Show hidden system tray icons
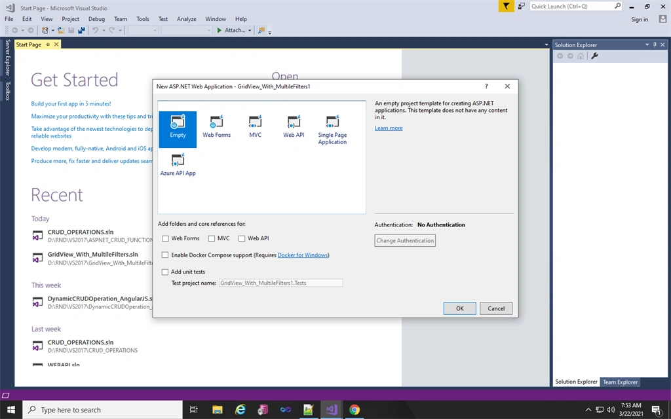The width and height of the screenshot is (671, 419). point(588,410)
